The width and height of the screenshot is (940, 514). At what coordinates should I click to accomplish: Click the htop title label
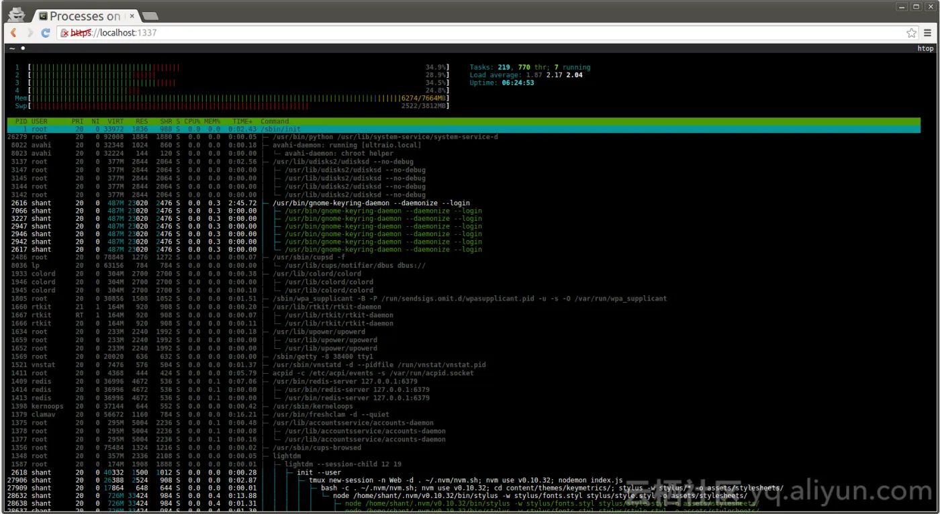(x=925, y=48)
